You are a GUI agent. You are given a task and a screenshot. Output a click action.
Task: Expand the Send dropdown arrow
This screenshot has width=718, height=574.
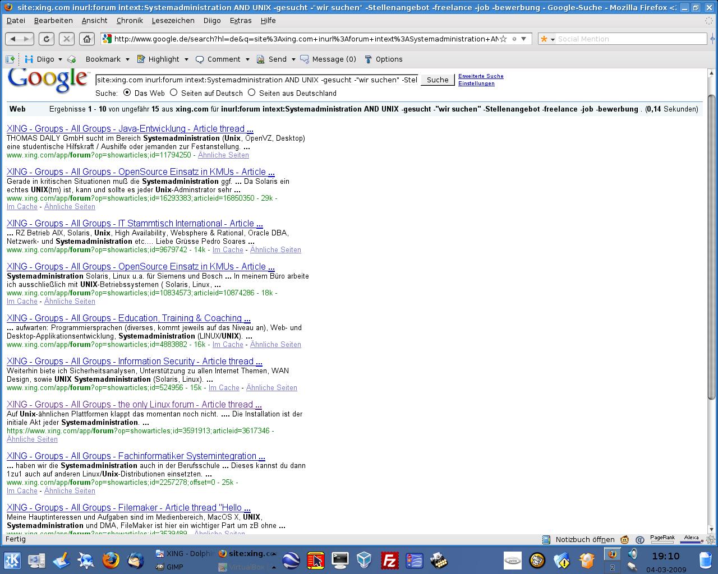tap(293, 59)
